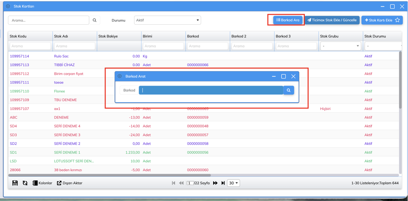The image size is (408, 201).
Task: Sort by the Stok Adı column header
Action: 61,36
